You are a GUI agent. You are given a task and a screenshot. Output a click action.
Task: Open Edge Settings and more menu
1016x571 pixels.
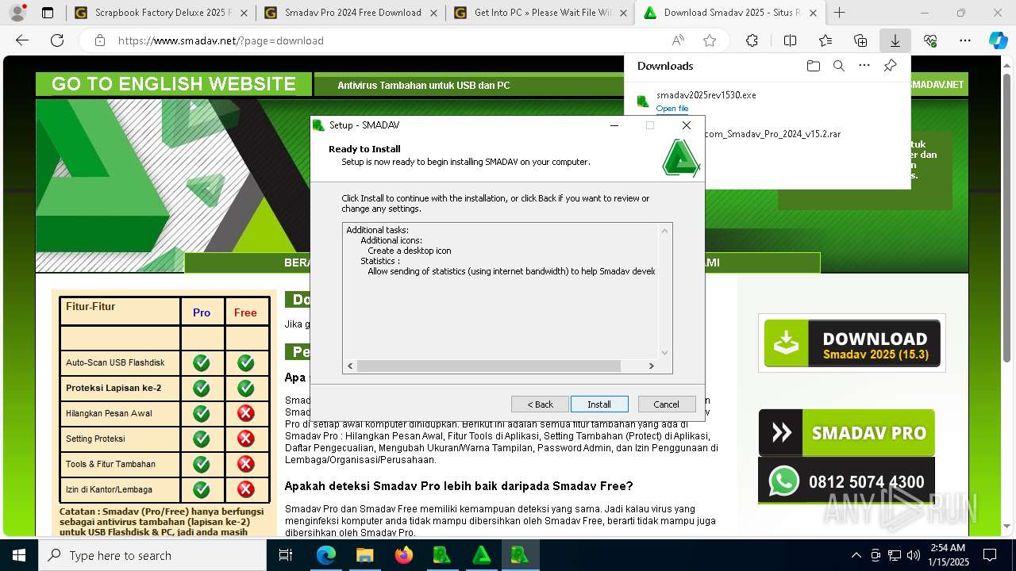point(965,40)
